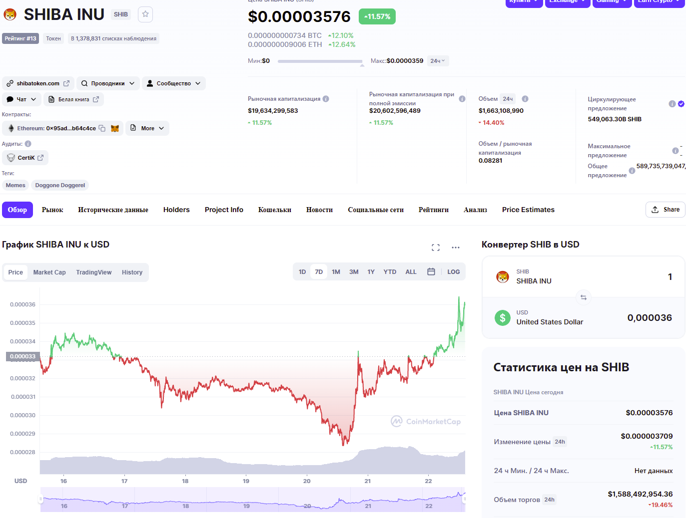Image resolution: width=686 pixels, height=518 pixels.
Task: Expand the More contracts dropdown
Action: pos(147,128)
